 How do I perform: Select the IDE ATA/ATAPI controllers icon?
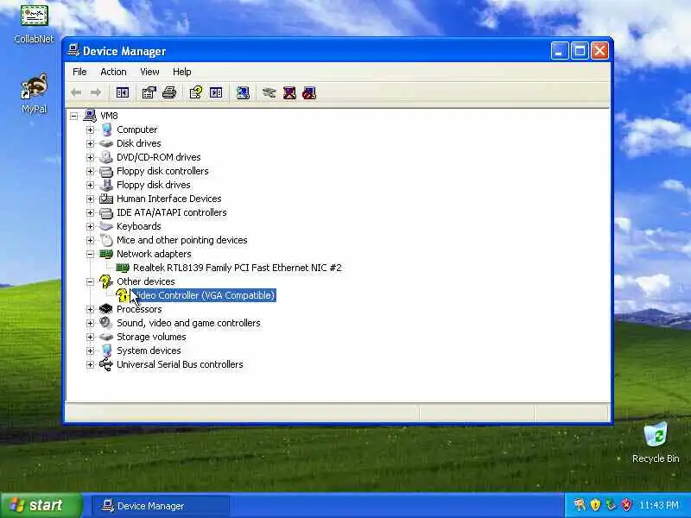click(106, 212)
